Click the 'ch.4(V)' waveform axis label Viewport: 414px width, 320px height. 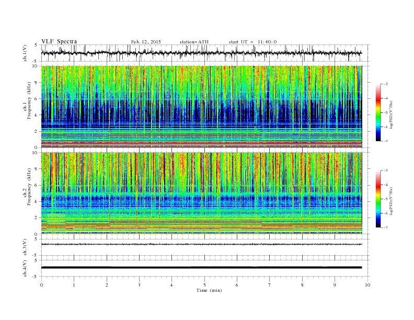[25, 268]
